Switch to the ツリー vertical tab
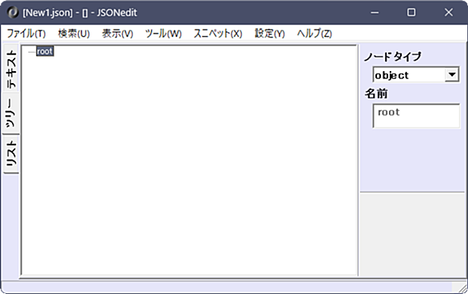Screen dimensions: 468x294 pos(11,113)
